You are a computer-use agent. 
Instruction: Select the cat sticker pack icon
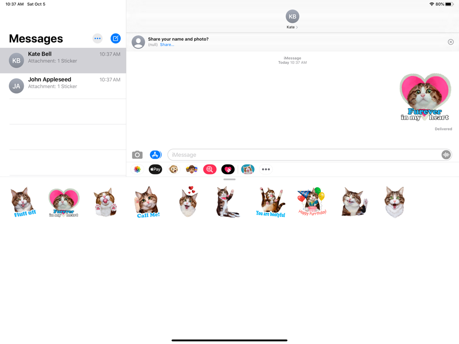tap(248, 169)
